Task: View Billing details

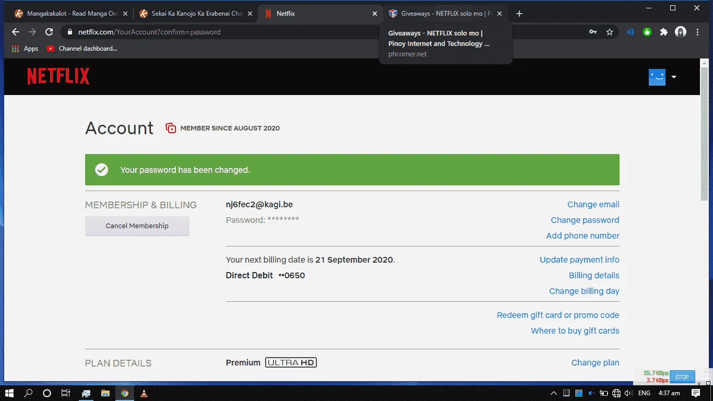Action: pos(594,276)
